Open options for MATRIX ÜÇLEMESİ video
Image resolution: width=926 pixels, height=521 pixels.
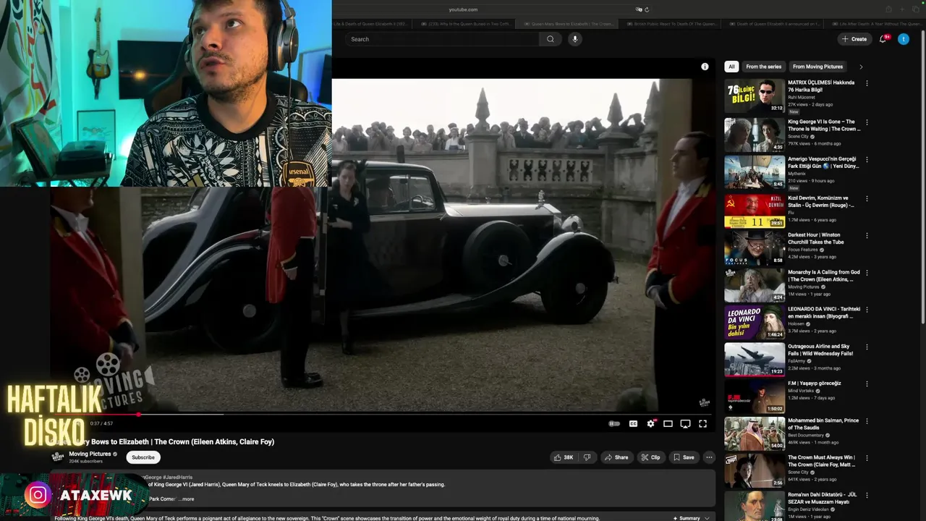[867, 83]
